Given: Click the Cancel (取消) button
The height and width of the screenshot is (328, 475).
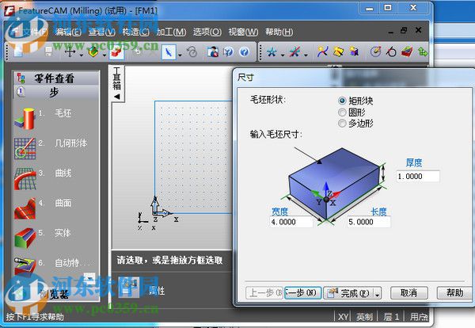Looking at the screenshot, I should tap(409, 293).
